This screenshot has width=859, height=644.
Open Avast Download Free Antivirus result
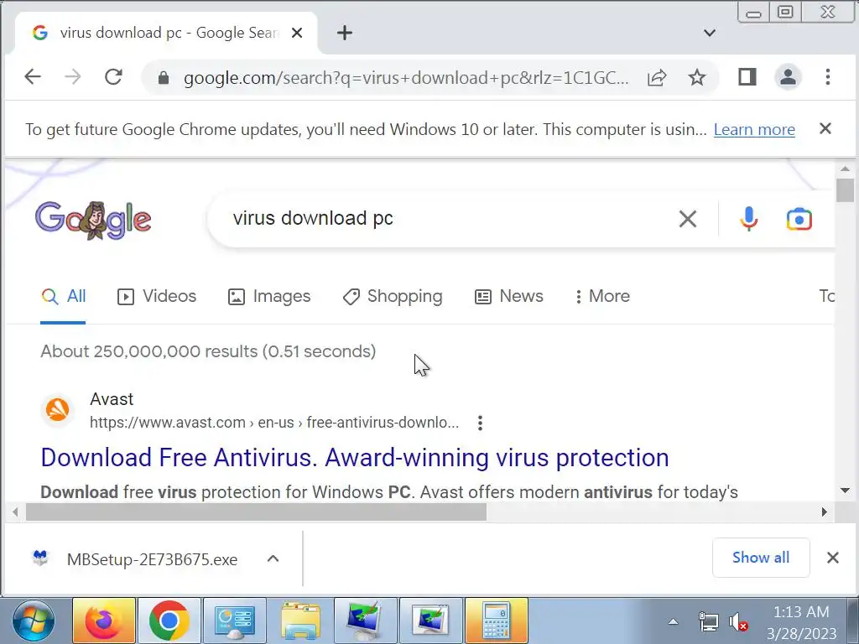click(x=355, y=458)
